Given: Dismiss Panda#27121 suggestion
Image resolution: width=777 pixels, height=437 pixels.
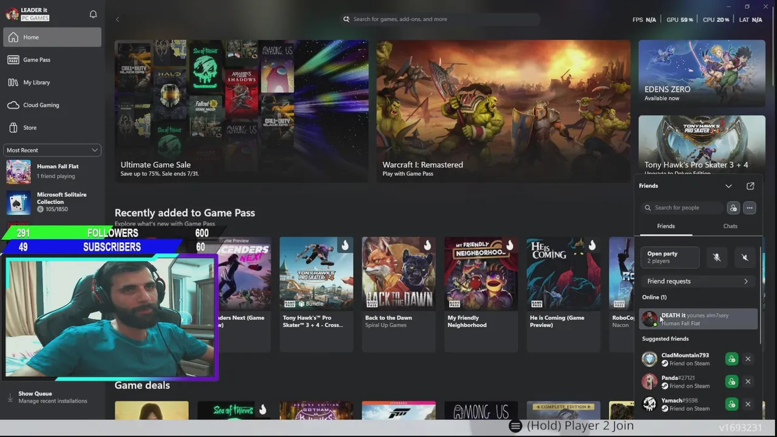Looking at the screenshot, I should 748,382.
